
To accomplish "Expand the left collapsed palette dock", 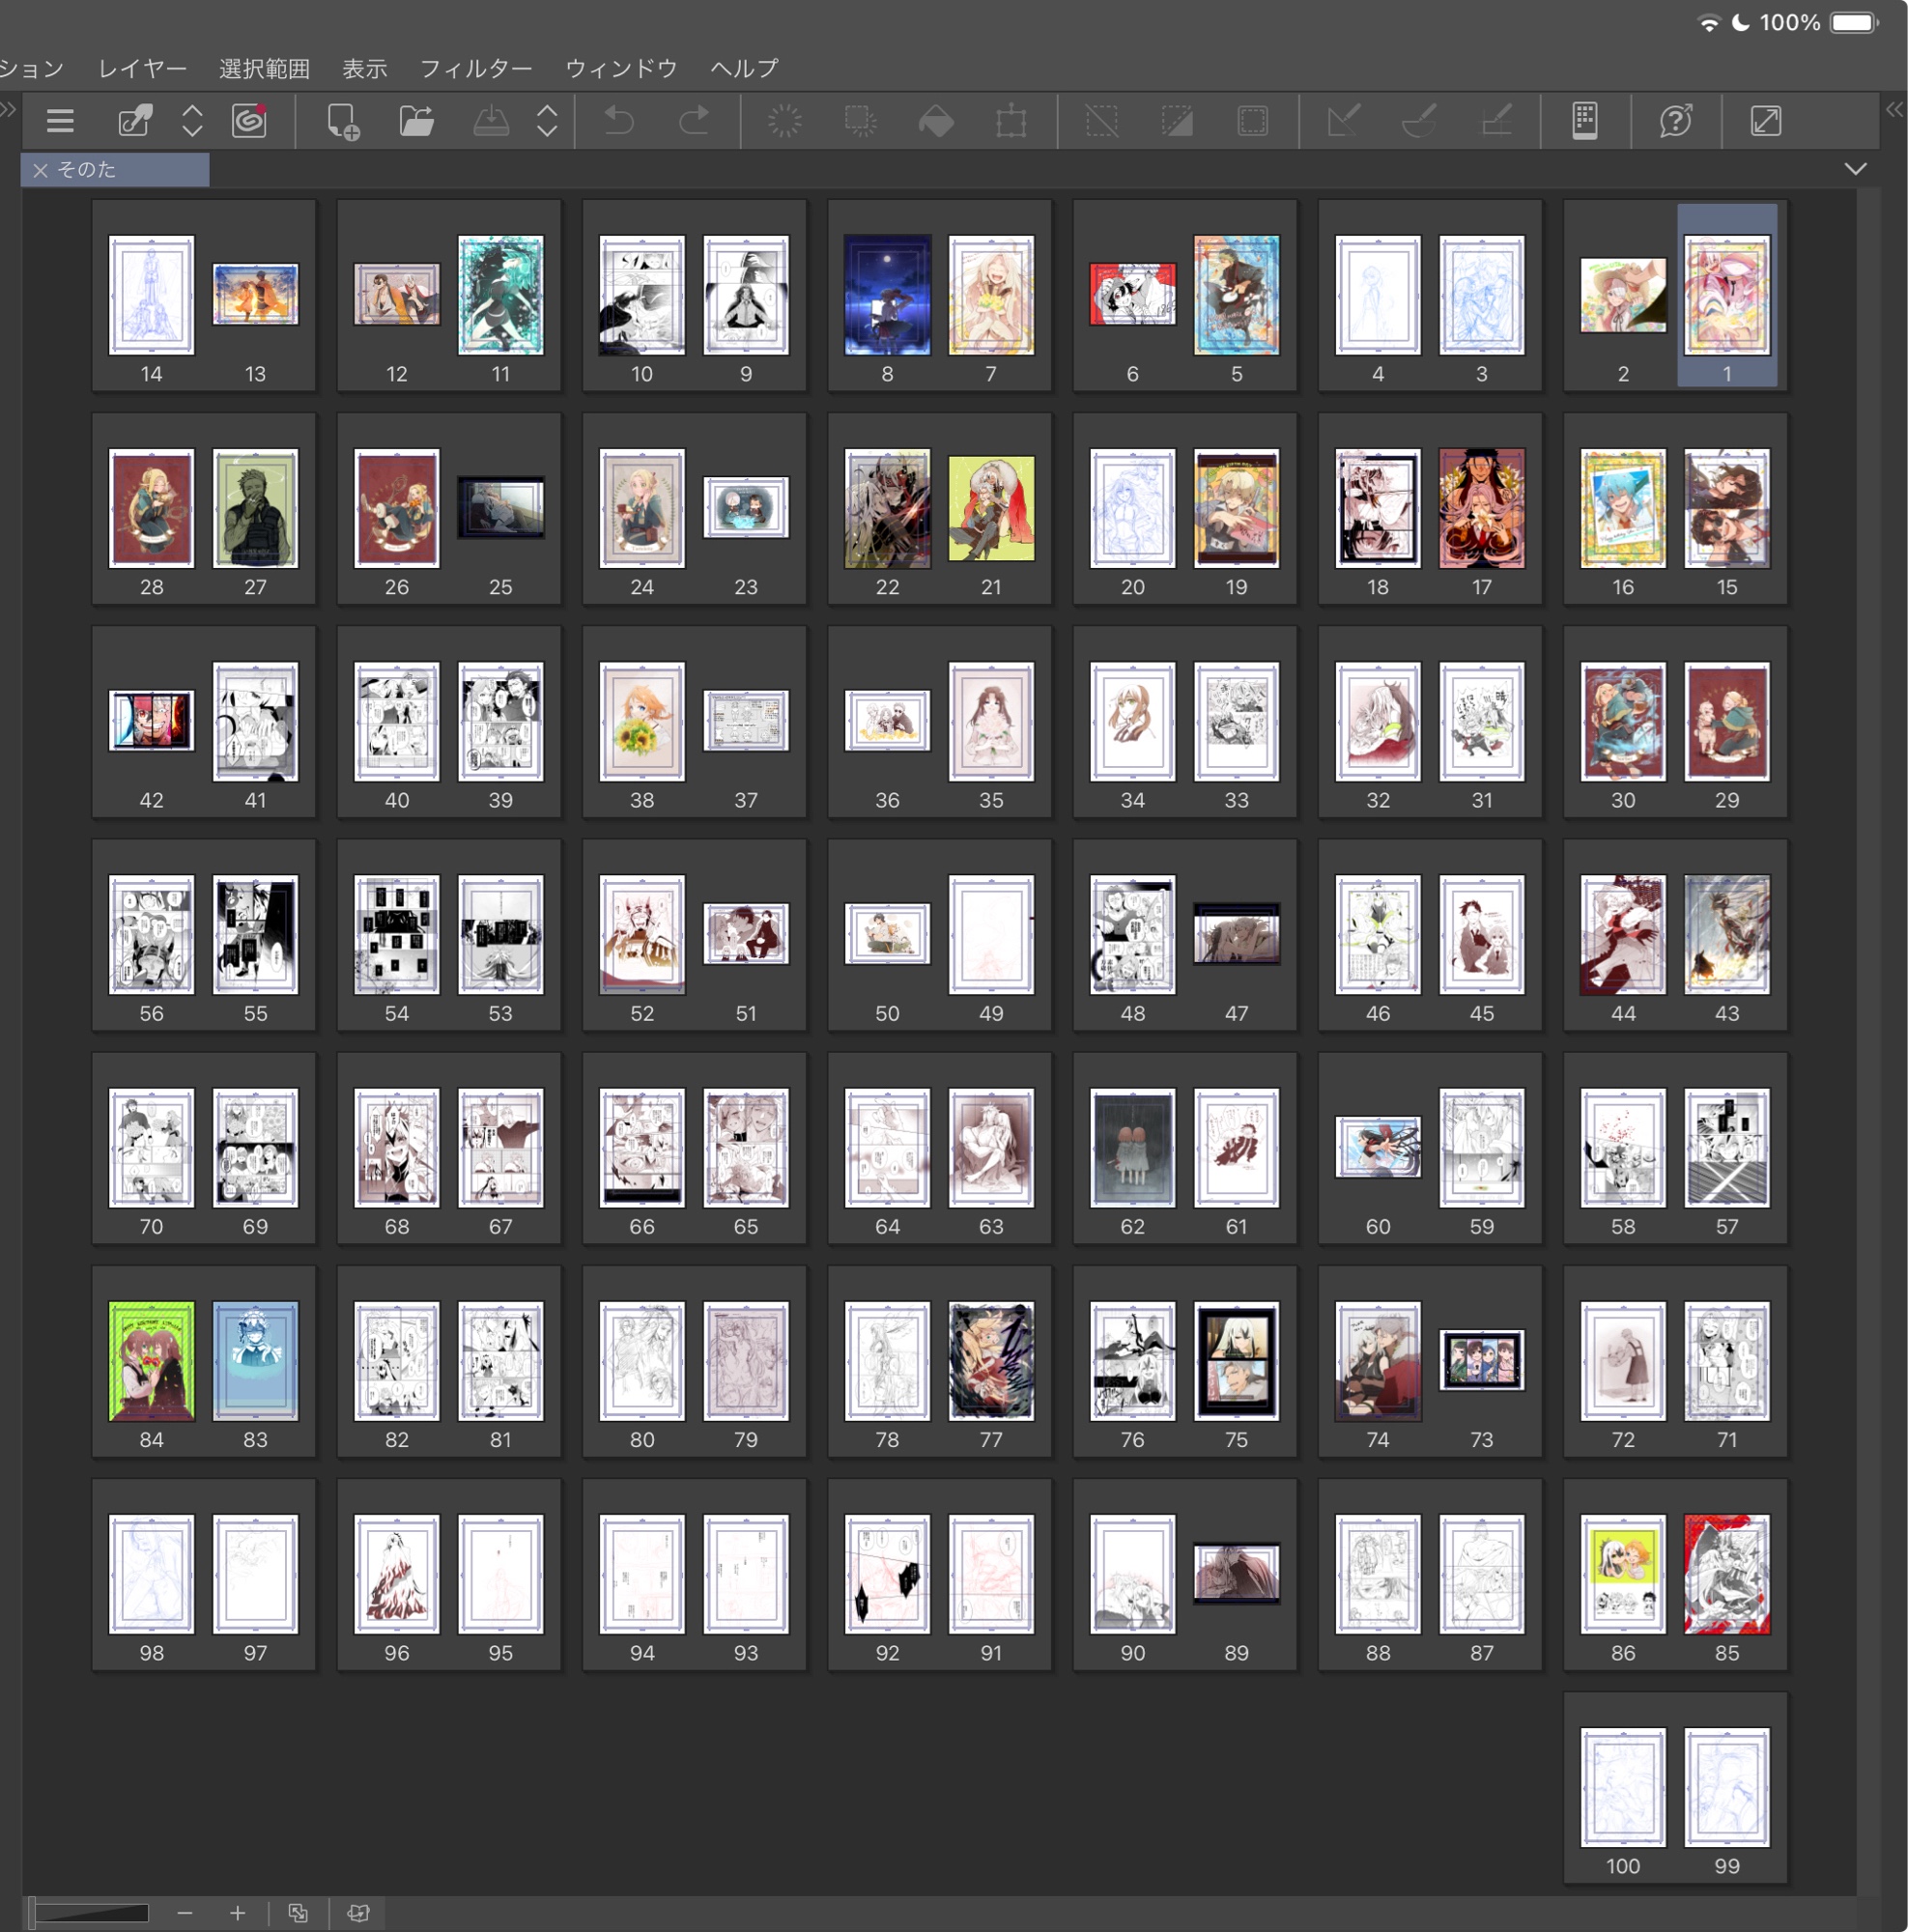I will [x=8, y=109].
